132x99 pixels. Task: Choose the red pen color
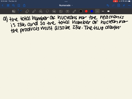pyautogui.click(x=86, y=11)
